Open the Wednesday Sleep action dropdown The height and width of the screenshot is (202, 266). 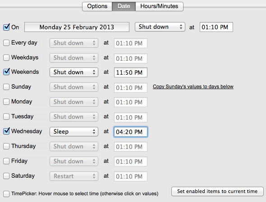[74, 131]
